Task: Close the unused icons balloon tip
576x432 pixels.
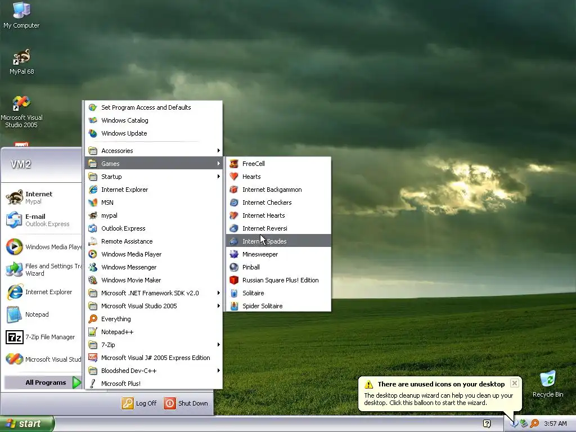Action: coord(515,383)
